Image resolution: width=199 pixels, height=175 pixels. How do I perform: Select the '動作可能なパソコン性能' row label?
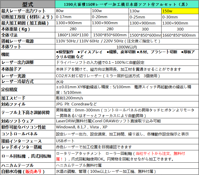28,127
